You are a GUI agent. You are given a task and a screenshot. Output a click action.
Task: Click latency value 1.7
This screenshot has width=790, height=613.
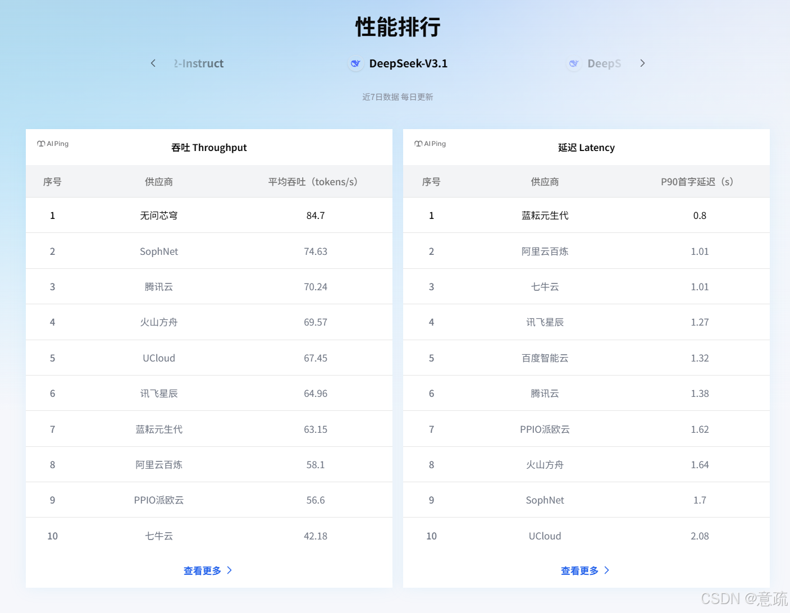tap(700, 500)
